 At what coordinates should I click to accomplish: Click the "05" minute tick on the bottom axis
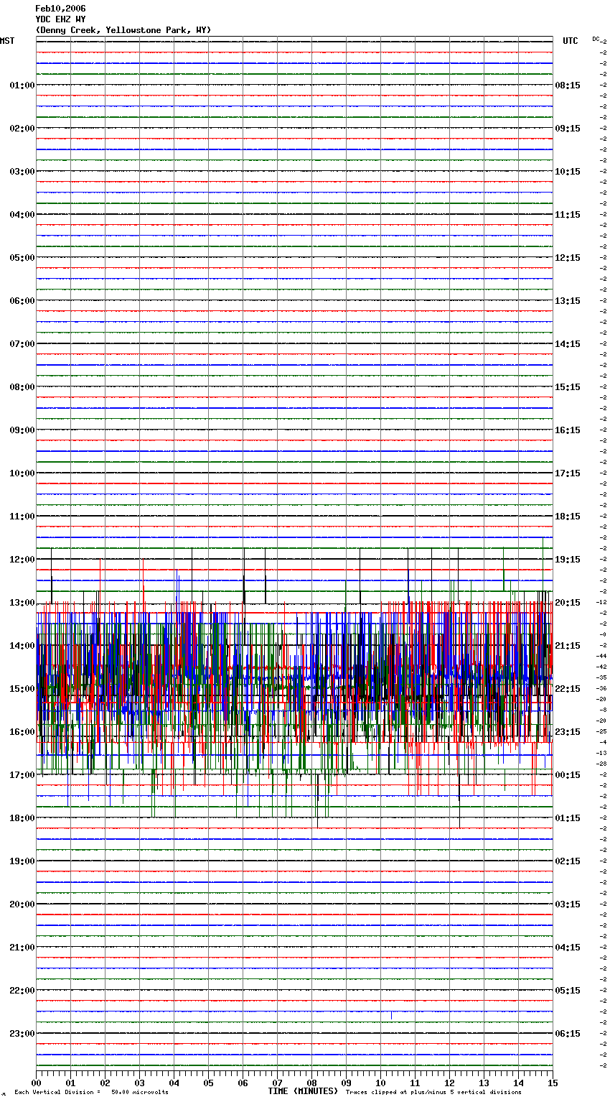tap(209, 1083)
